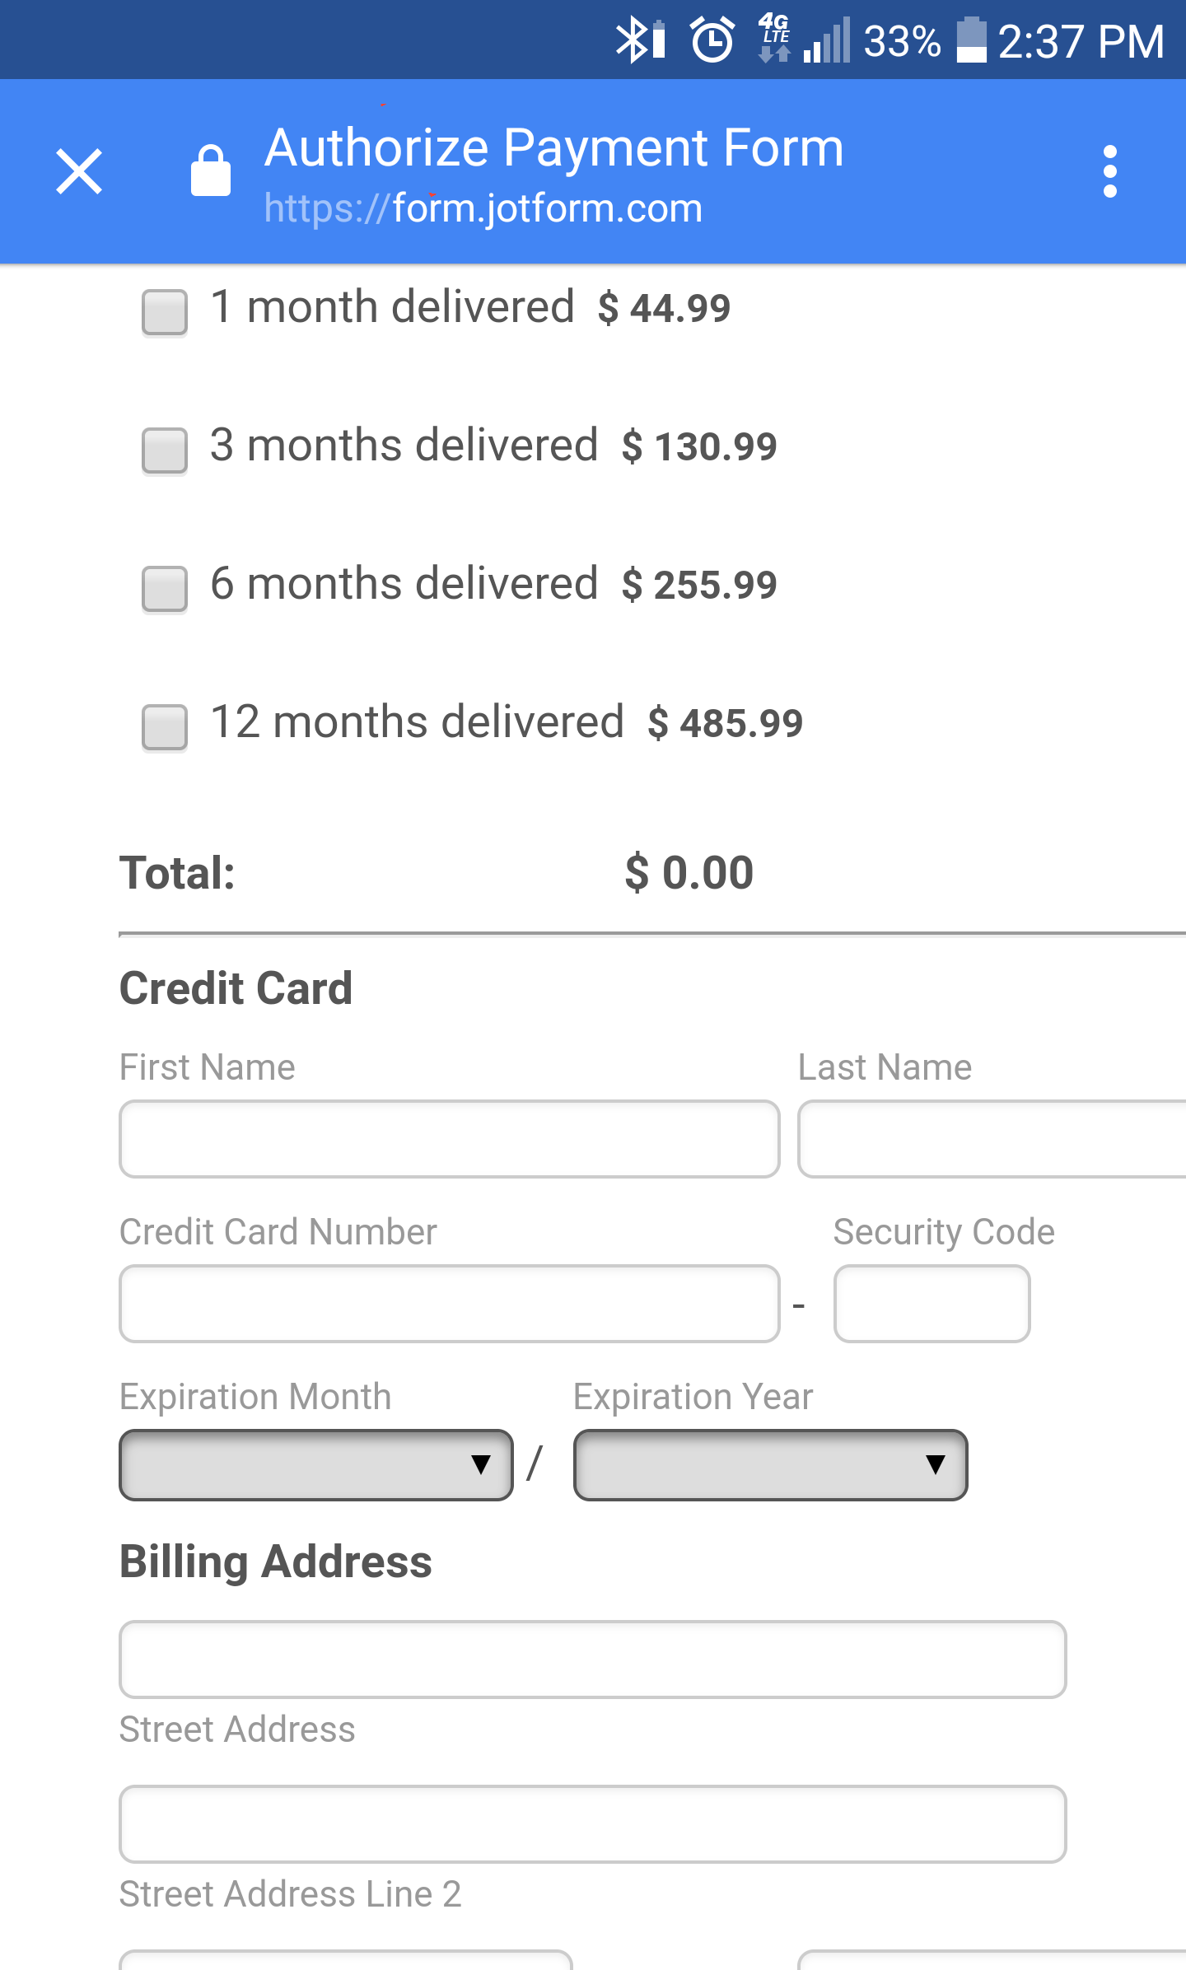
Task: Tap the Credit Card Number field
Action: (449, 1303)
